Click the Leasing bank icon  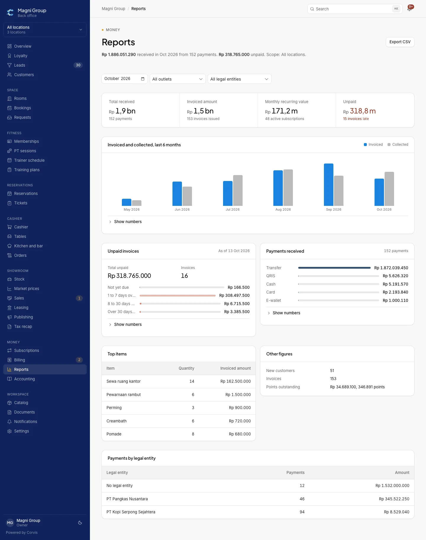click(9, 307)
